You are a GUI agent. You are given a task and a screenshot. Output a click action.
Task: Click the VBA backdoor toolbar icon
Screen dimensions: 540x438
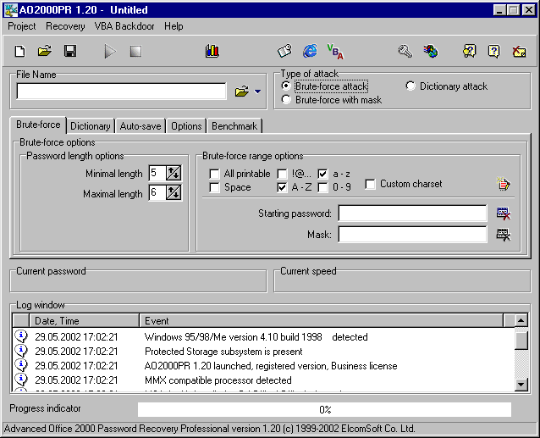pyautogui.click(x=335, y=52)
